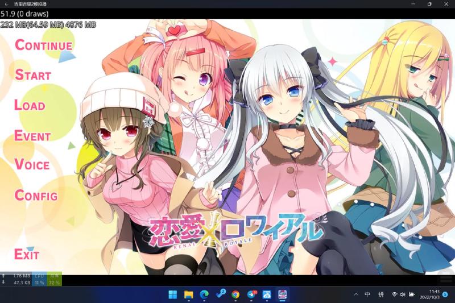Open Telegram from the taskbar
Image resolution: width=455 pixels, height=303 pixels.
[x=251, y=294]
